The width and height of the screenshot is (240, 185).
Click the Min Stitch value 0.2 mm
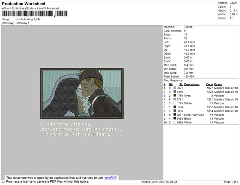[x=188, y=69]
